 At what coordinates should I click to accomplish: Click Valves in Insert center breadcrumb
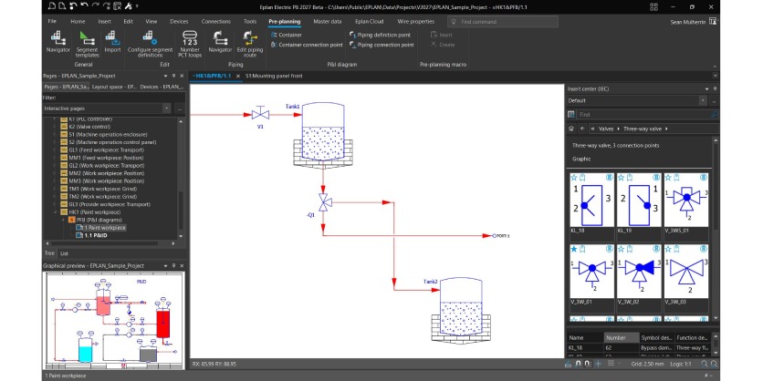click(x=606, y=129)
